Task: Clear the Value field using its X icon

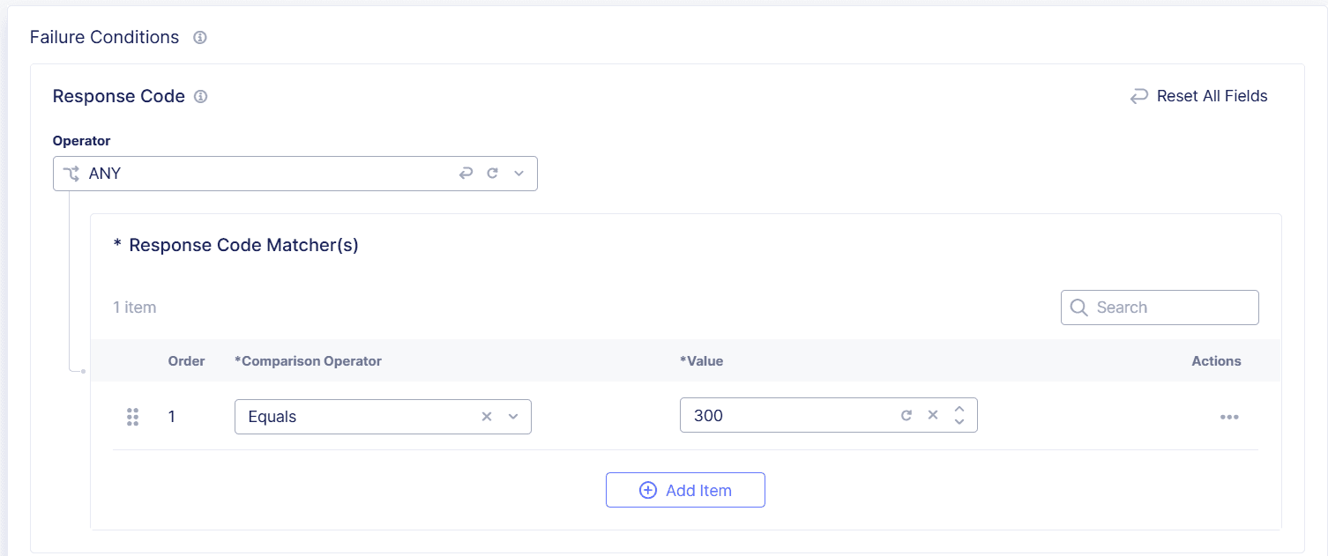Action: pos(933,414)
